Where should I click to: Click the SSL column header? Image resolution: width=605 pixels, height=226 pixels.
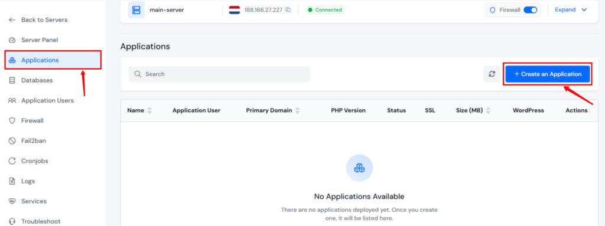click(x=430, y=110)
